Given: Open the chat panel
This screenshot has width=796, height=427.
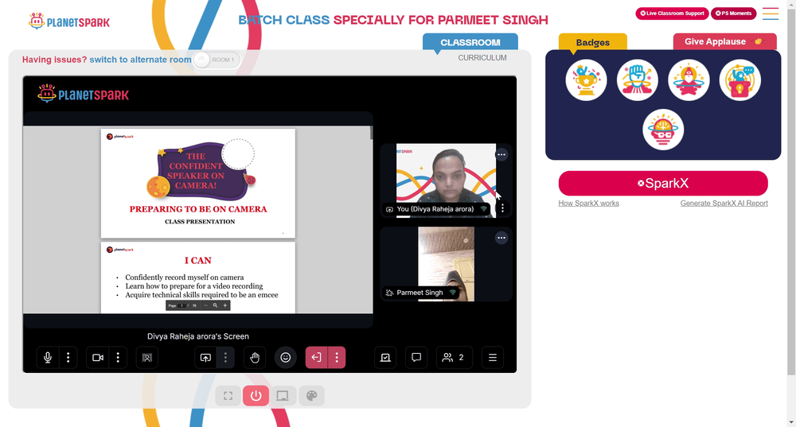Looking at the screenshot, I should 416,358.
